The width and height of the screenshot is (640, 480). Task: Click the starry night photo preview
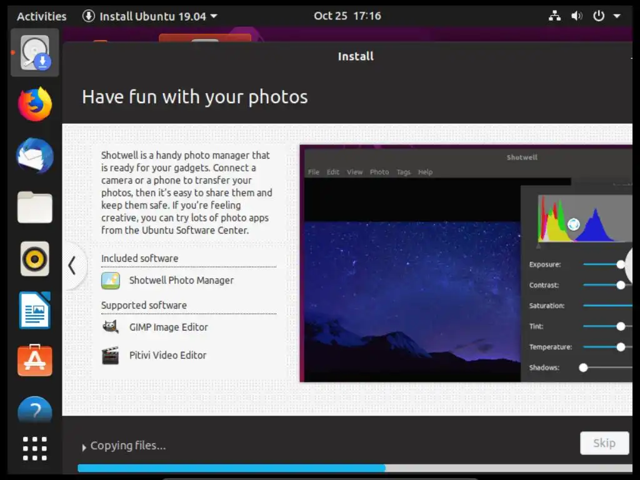pyautogui.click(x=412, y=302)
